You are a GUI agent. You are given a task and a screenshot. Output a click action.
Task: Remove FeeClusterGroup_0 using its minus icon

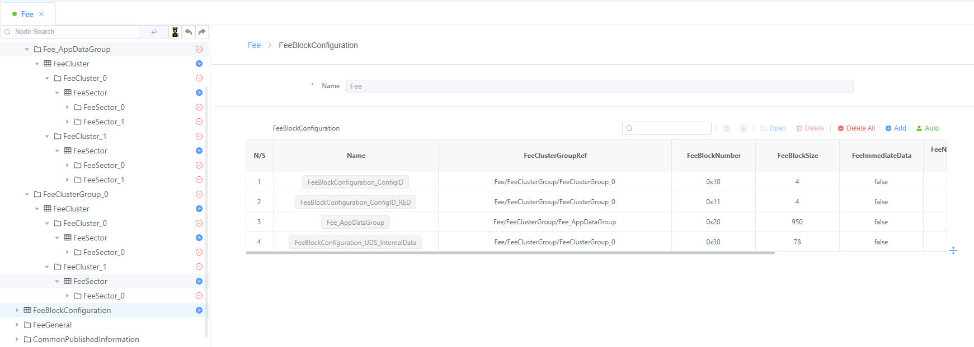pos(199,194)
